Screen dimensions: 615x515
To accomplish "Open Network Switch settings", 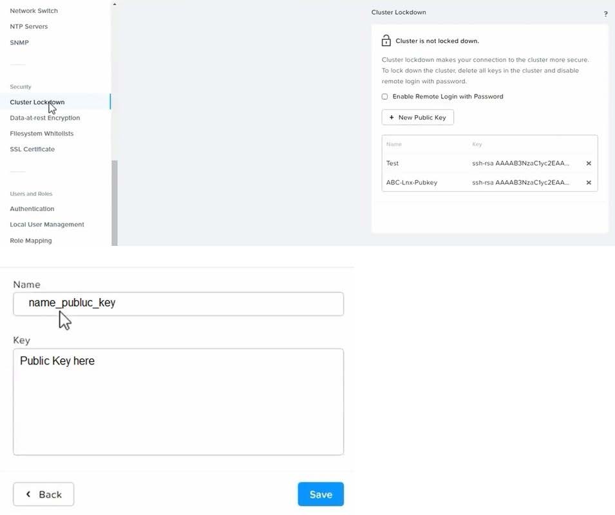I will [33, 11].
